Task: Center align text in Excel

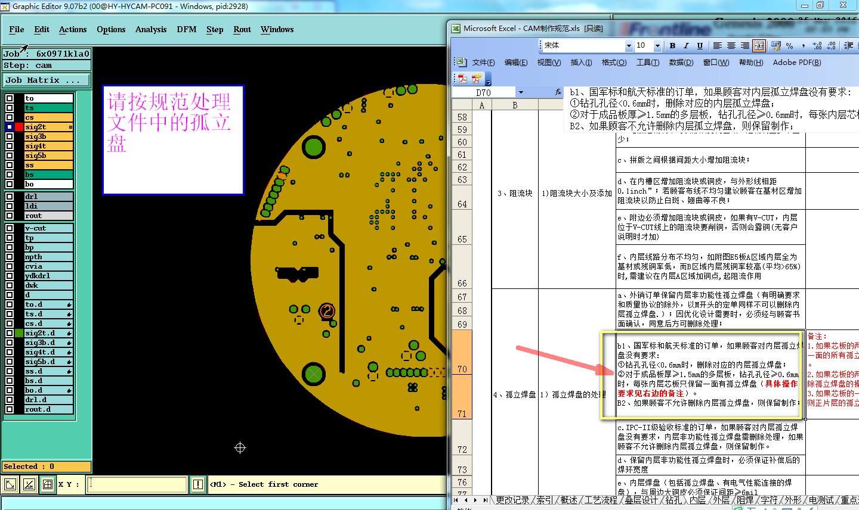Action: click(731, 46)
